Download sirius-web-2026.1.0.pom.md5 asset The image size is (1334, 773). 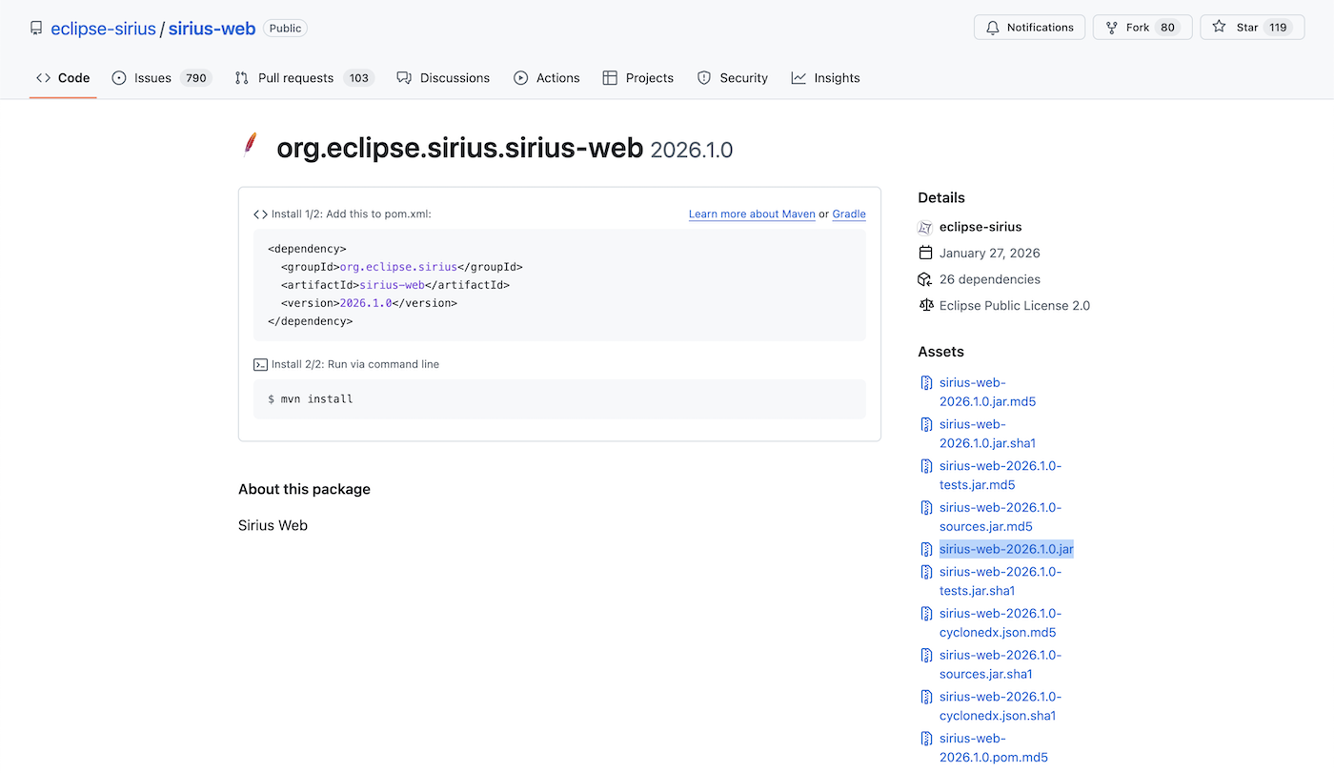[x=994, y=748]
